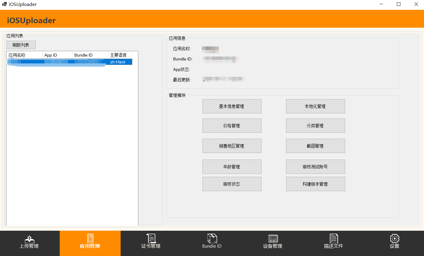Click the iOSUploader title bar app icon

coord(4,4)
